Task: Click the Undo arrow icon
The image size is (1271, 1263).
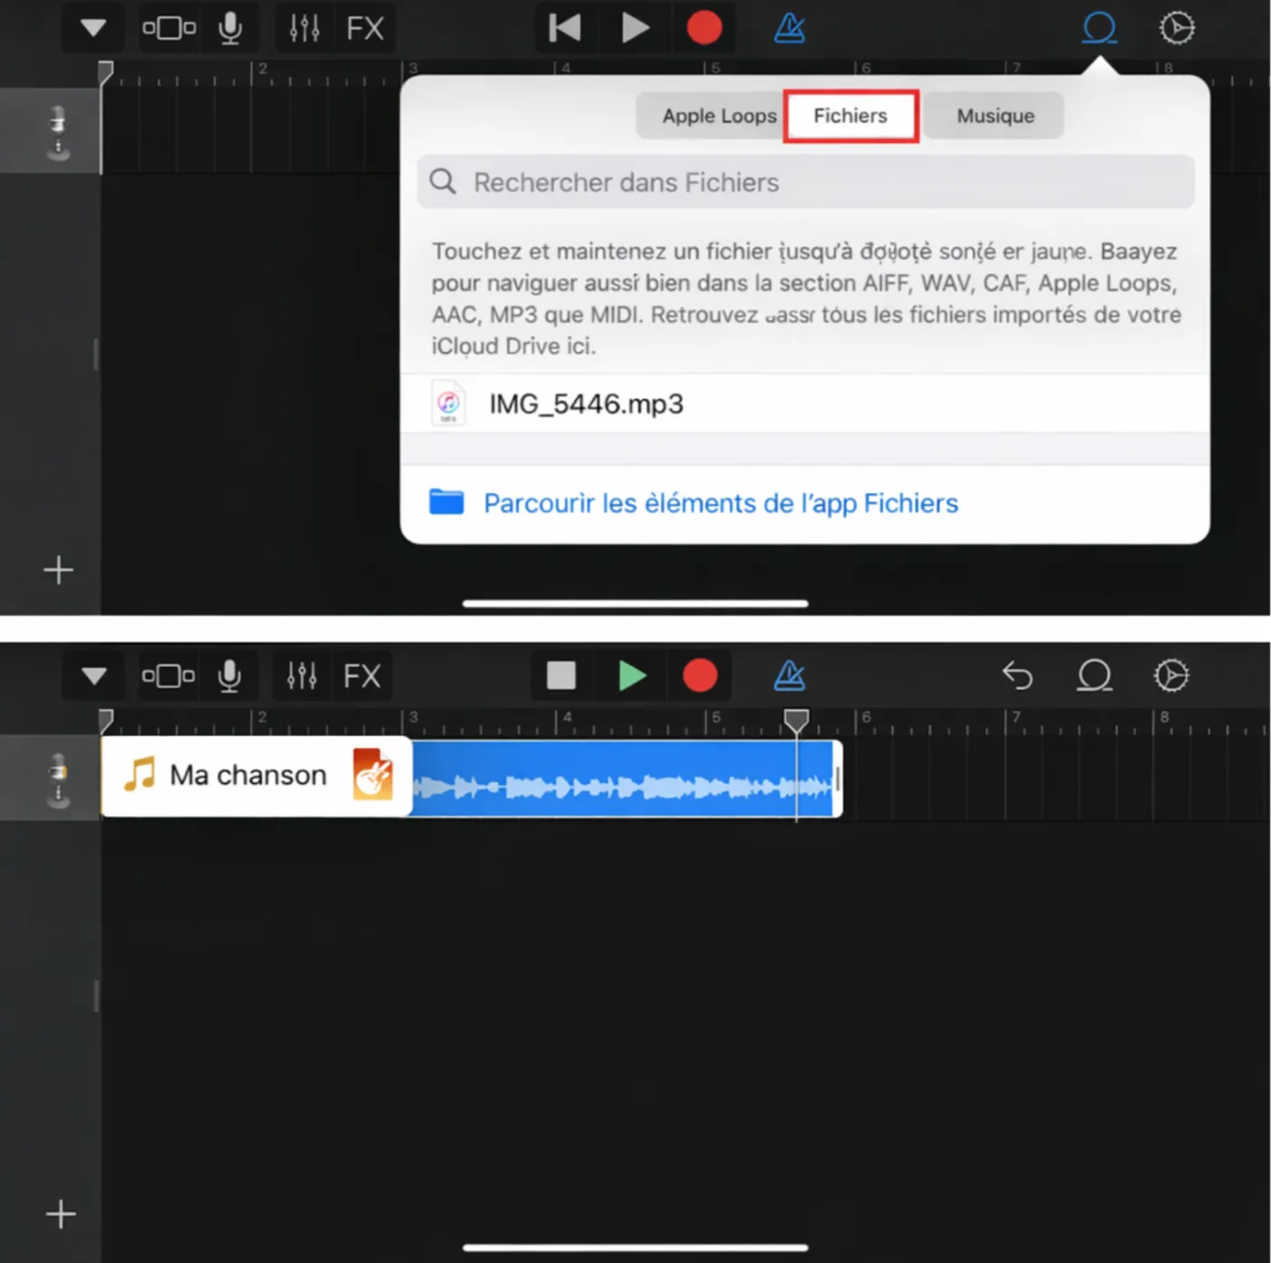Action: (x=1017, y=675)
